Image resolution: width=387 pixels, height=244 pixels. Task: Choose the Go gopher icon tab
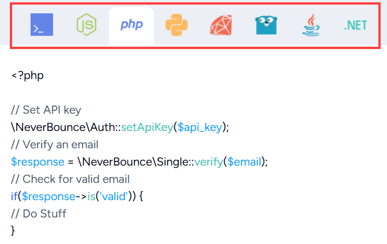click(266, 25)
